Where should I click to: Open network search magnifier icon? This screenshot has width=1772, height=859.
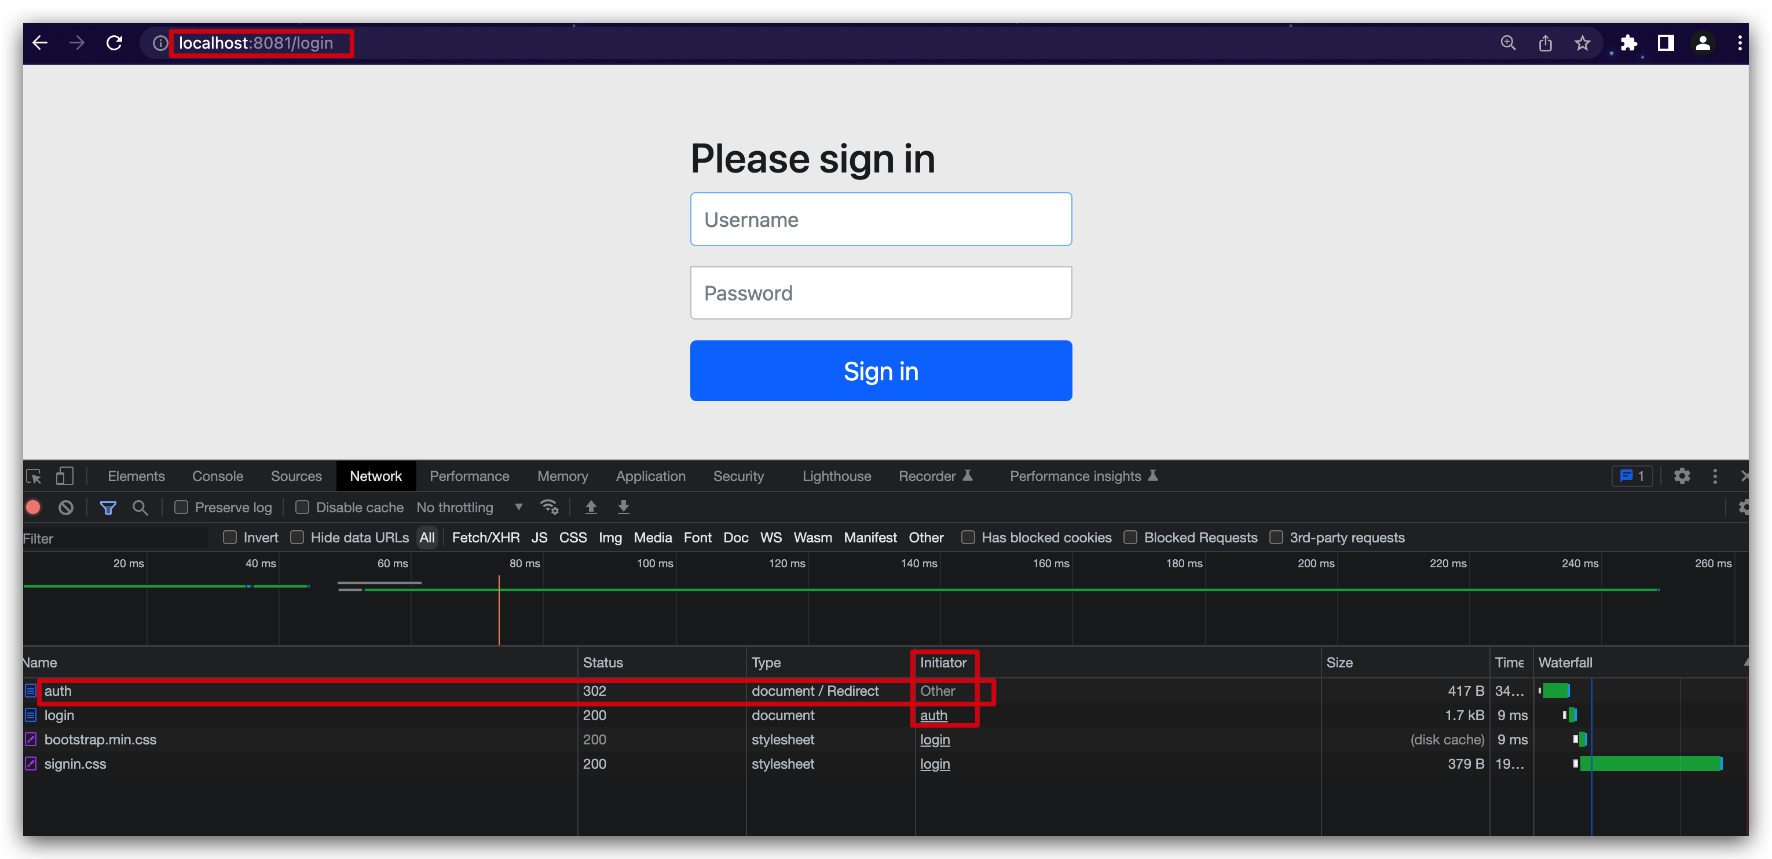pyautogui.click(x=140, y=508)
